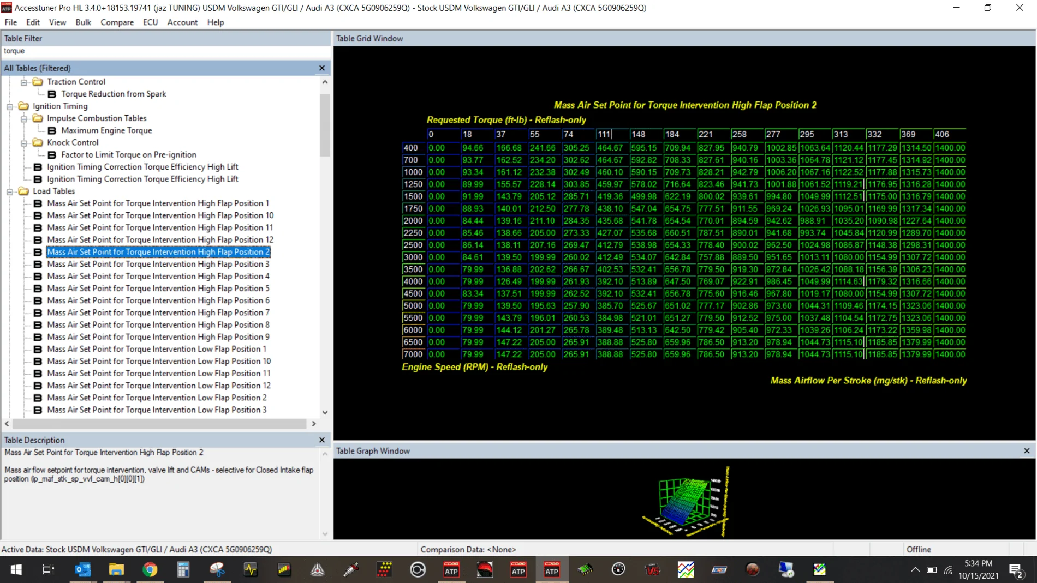Open Factor to Limit Torque on Pre-ignition

pyautogui.click(x=129, y=155)
